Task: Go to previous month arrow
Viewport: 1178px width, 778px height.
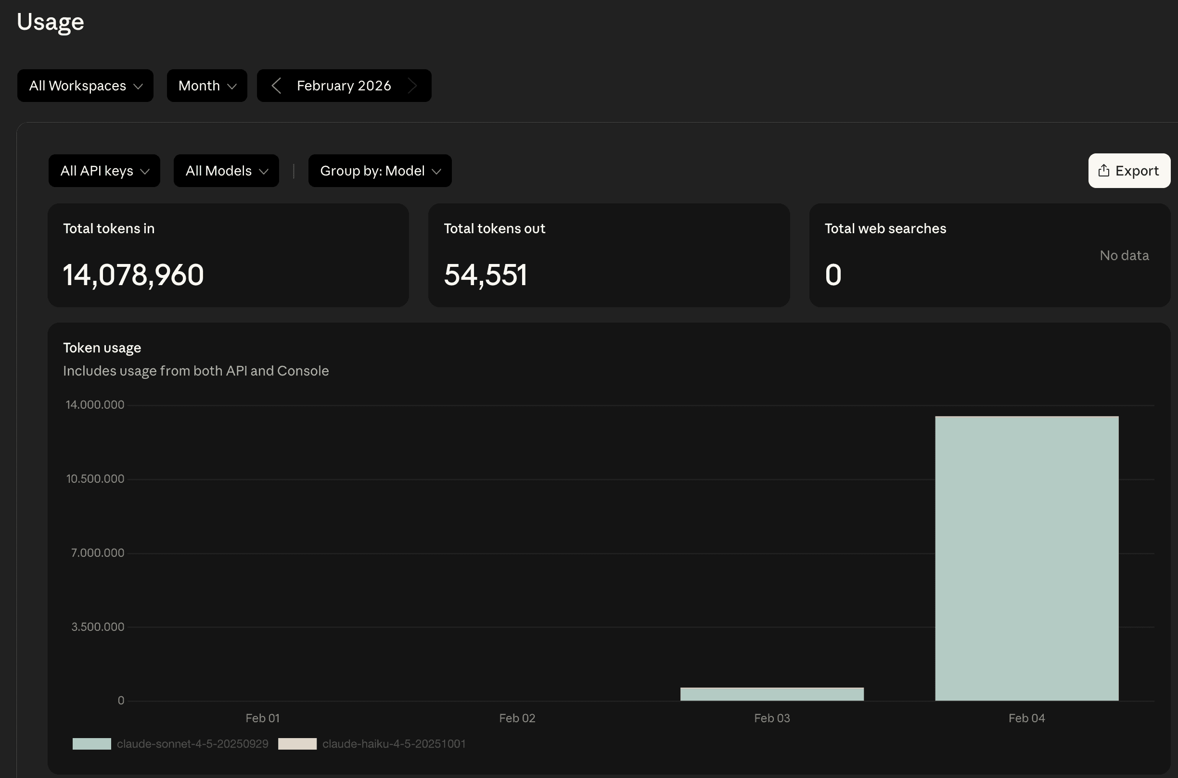Action: tap(277, 86)
